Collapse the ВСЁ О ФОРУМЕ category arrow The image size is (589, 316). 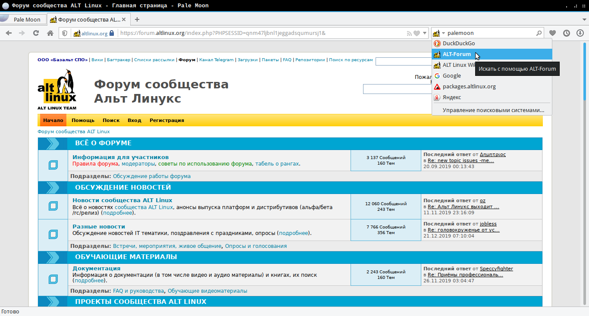click(x=53, y=144)
